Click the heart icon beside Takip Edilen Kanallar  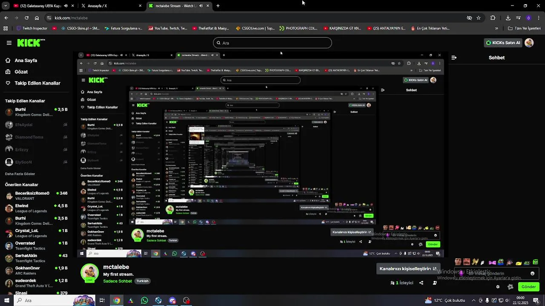tap(8, 83)
